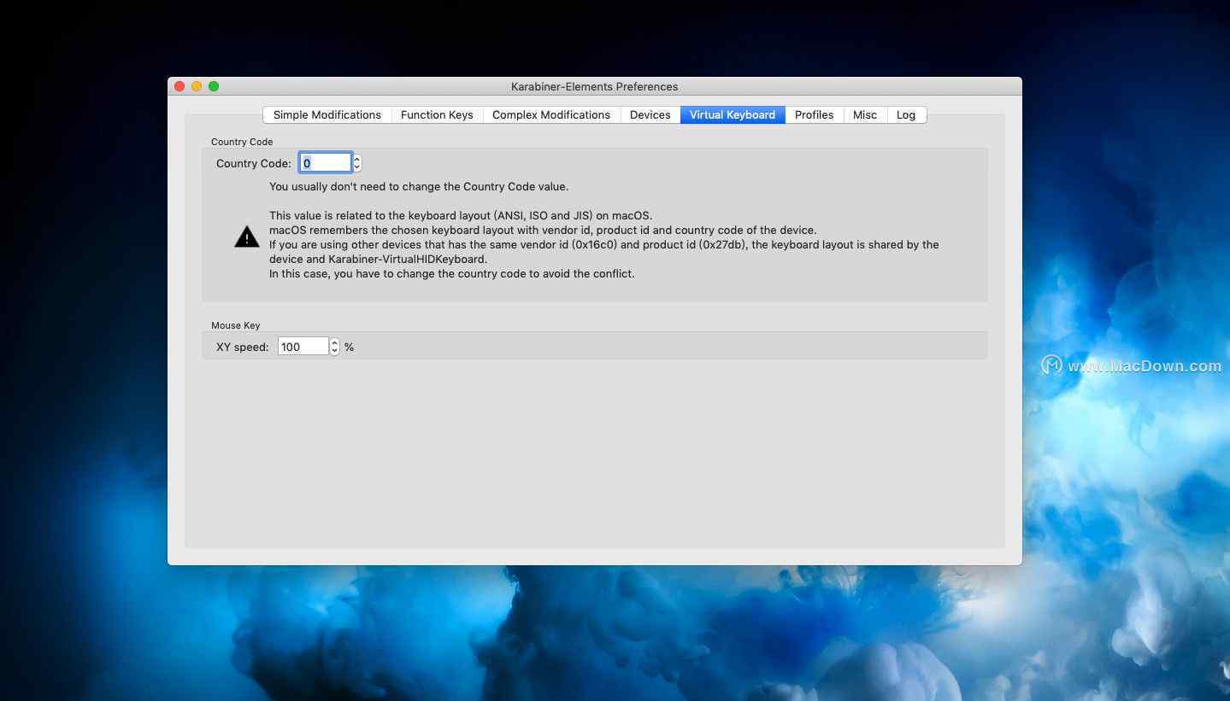Close the Karabiner-Elements Preferences window

[179, 86]
